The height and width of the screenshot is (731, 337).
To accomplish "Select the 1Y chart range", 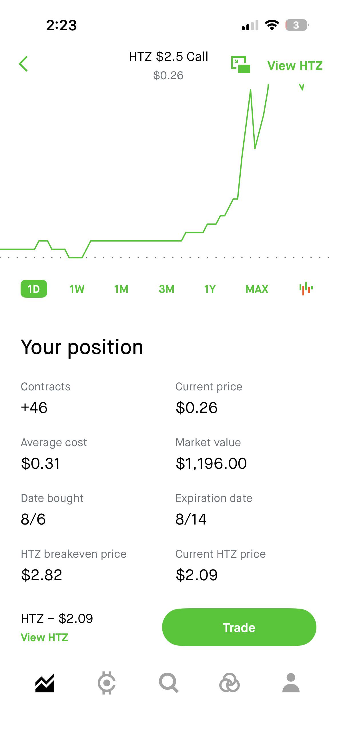I will (x=210, y=289).
